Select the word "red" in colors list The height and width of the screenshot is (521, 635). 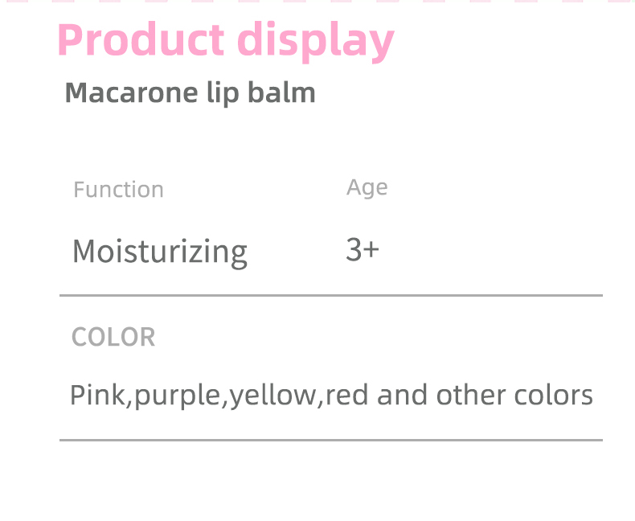[346, 395]
